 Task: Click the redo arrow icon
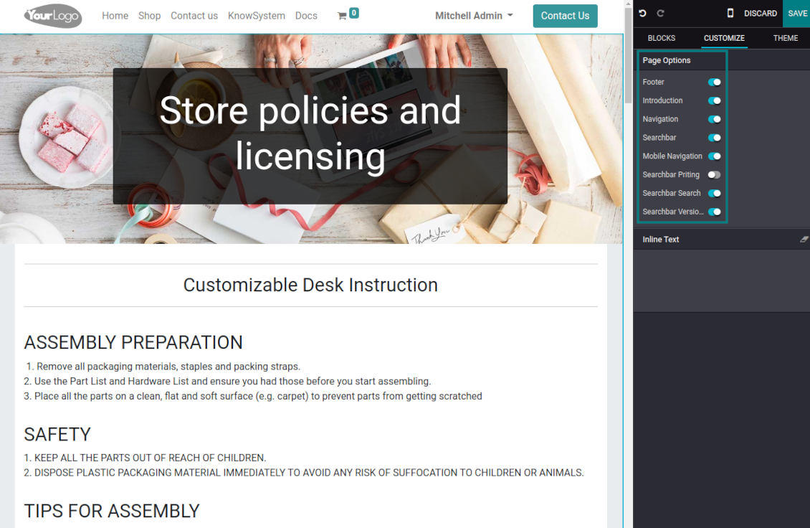coord(660,14)
